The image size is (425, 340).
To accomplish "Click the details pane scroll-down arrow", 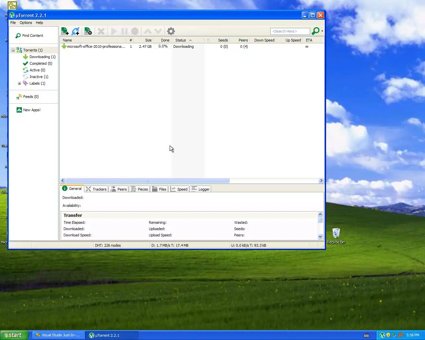I will (x=320, y=237).
